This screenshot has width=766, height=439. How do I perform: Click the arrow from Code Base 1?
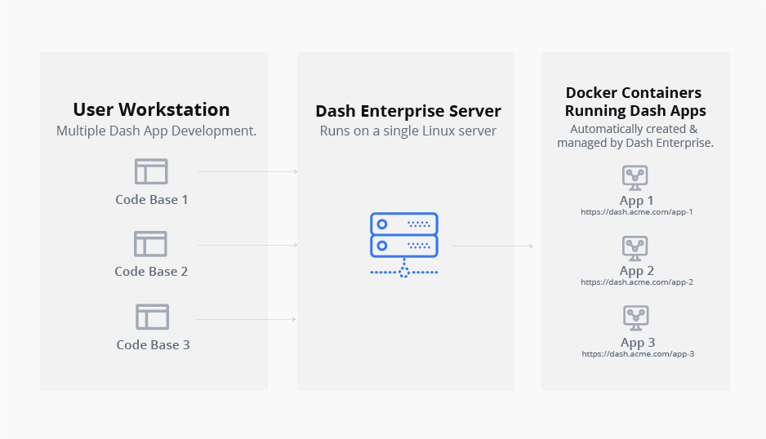click(247, 171)
